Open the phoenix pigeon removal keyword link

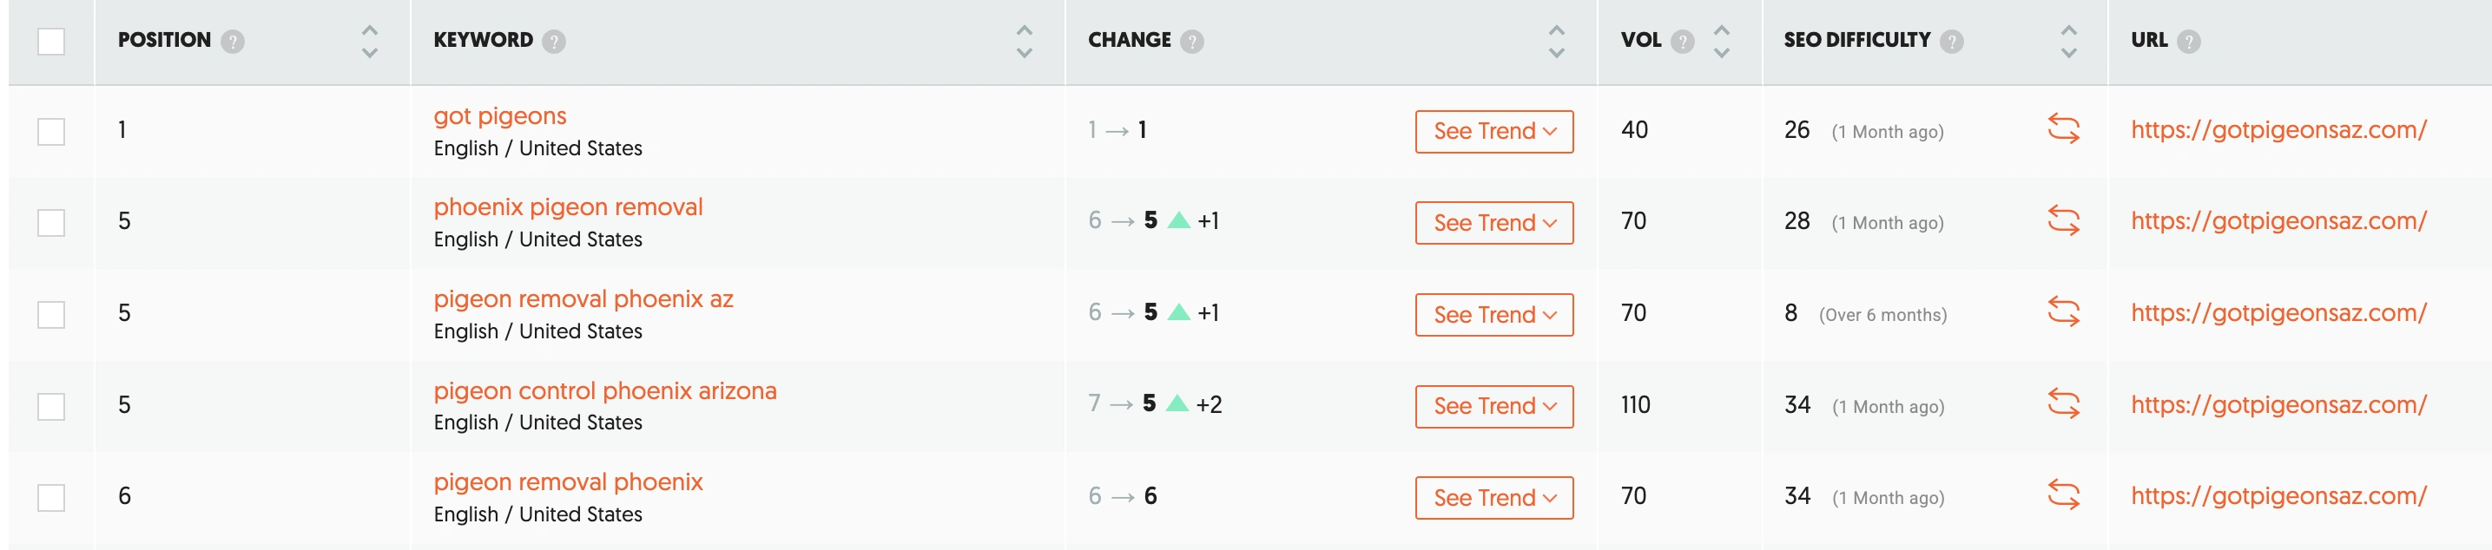point(568,206)
